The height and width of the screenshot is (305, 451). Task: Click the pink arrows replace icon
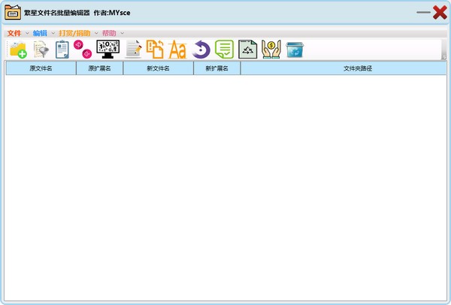pyautogui.click(x=83, y=49)
